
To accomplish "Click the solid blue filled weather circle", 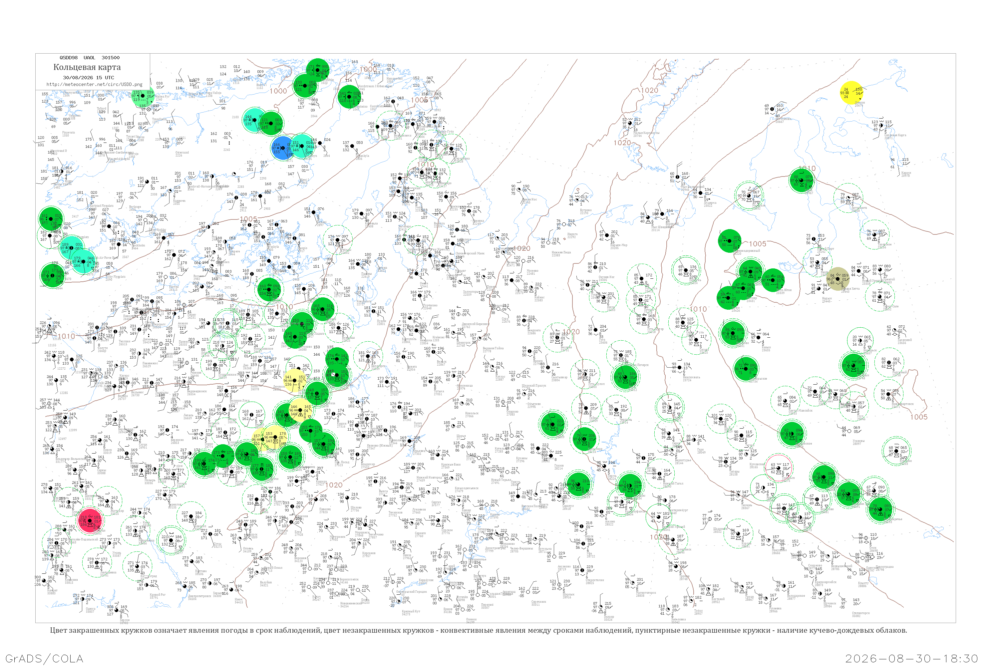I will point(282,148).
